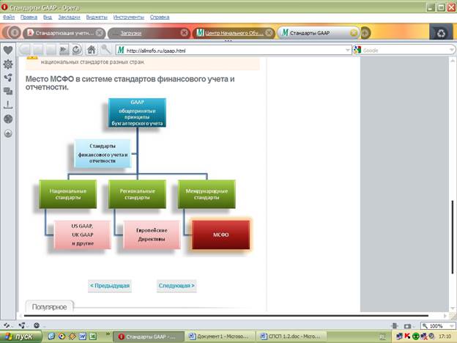Open the closed tabs trash icon
This screenshot has height=343, width=457.
pos(441,33)
